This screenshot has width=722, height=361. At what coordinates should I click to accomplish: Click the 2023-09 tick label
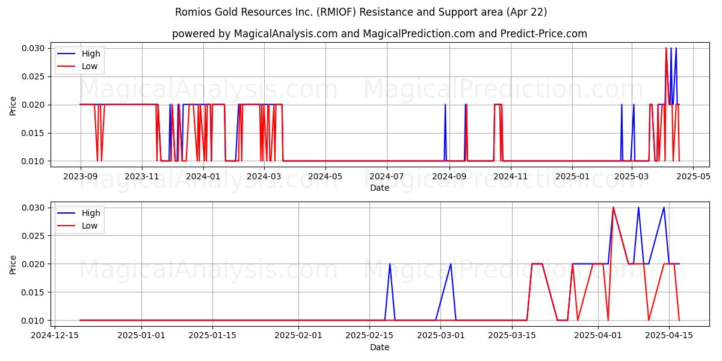click(81, 176)
